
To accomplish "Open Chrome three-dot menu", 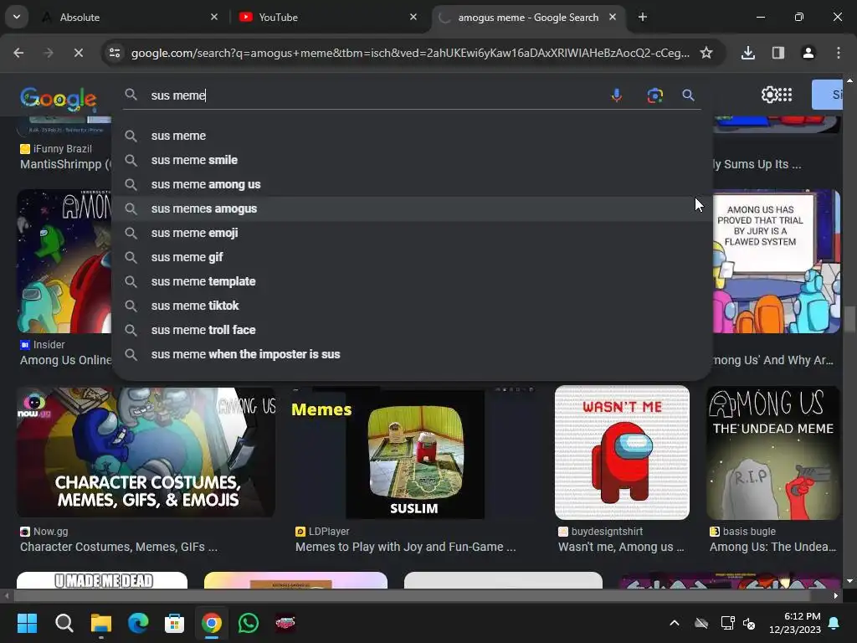I will pyautogui.click(x=838, y=53).
